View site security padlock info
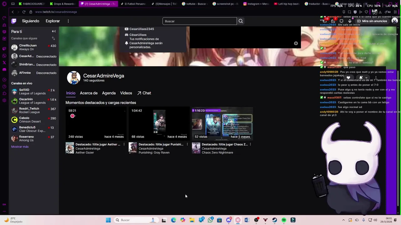Viewport: 401px width, 225px height. pos(31,12)
